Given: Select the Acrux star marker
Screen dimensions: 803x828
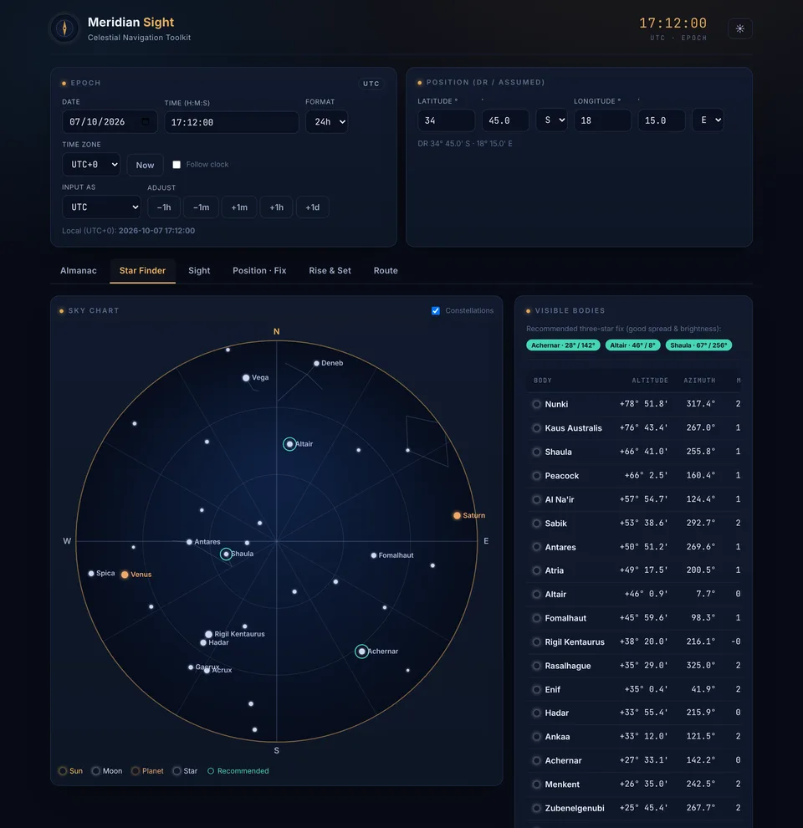Looking at the screenshot, I should pos(207,671).
